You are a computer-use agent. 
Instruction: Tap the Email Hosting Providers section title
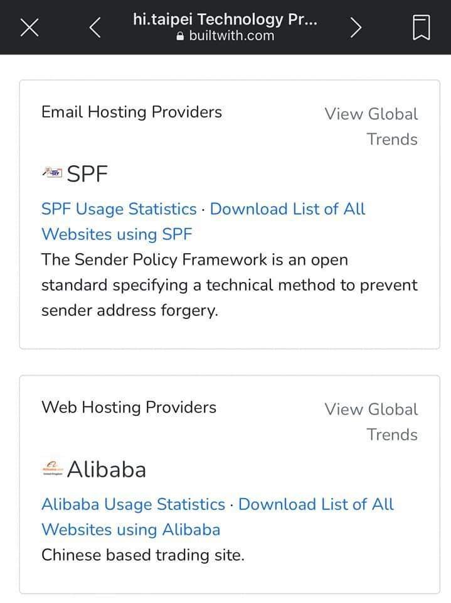(131, 112)
